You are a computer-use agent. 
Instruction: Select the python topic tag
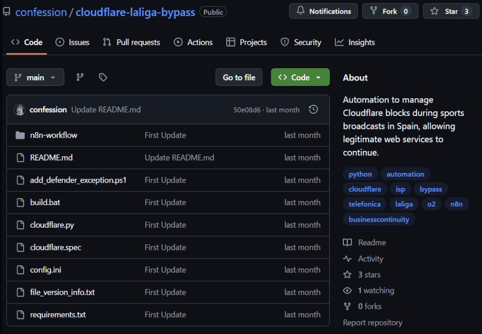click(360, 174)
